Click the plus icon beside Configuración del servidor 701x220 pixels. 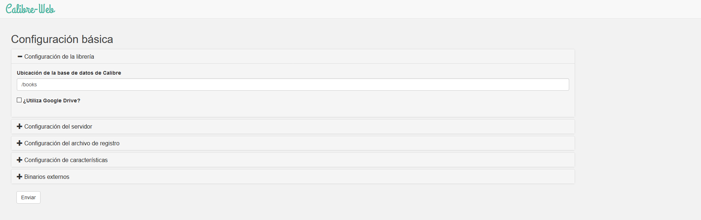20,126
